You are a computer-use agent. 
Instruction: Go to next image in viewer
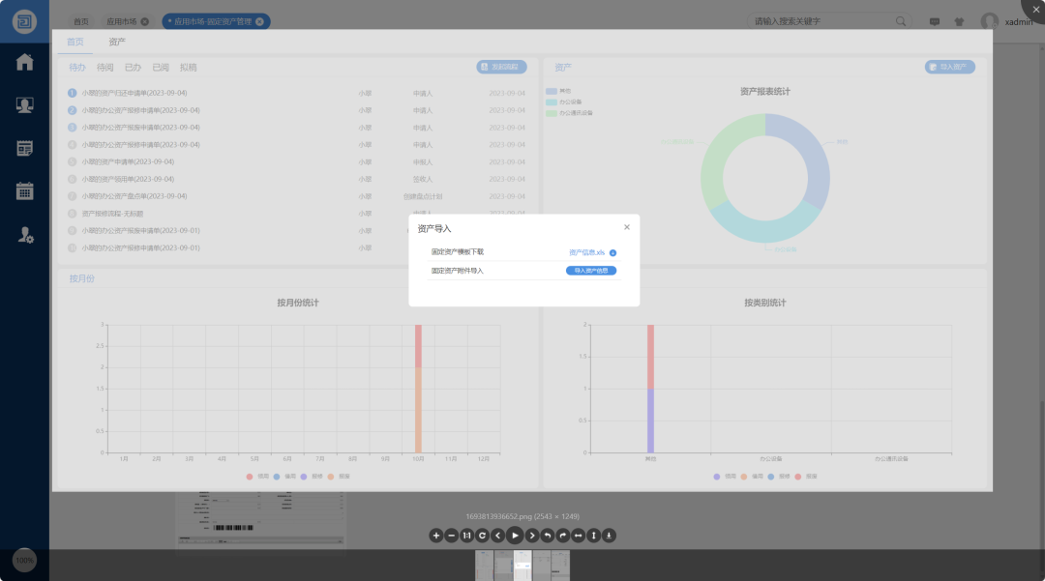(532, 535)
